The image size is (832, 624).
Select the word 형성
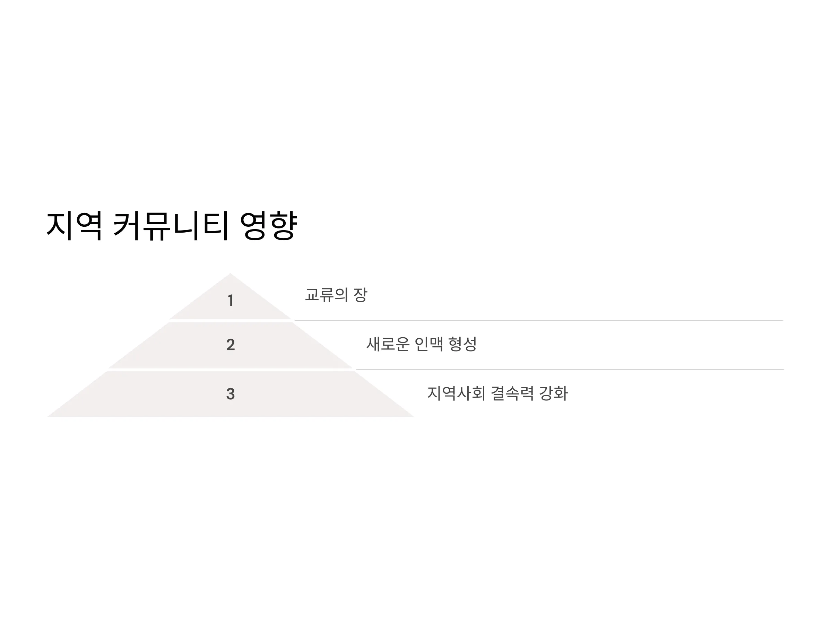click(x=463, y=344)
